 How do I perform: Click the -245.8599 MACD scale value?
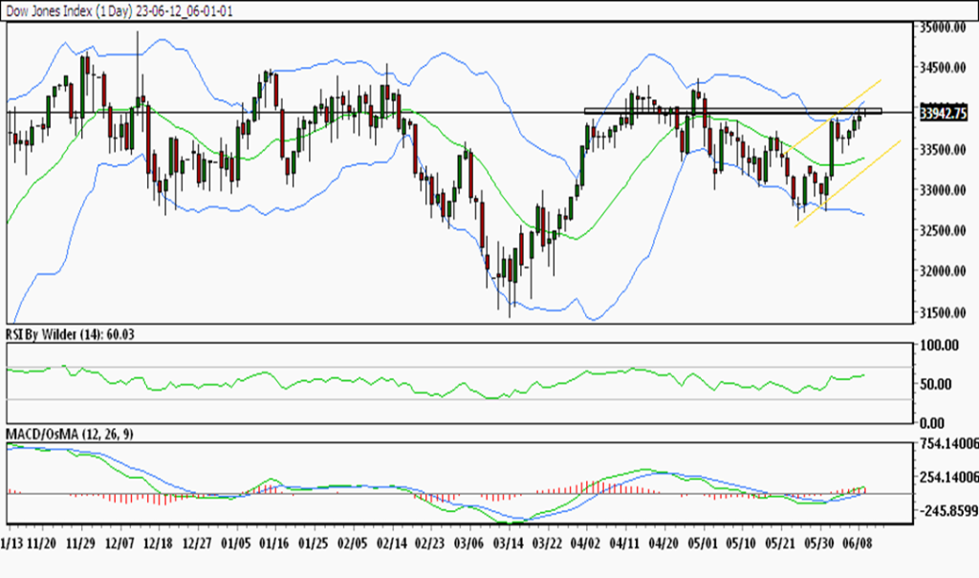click(x=949, y=510)
